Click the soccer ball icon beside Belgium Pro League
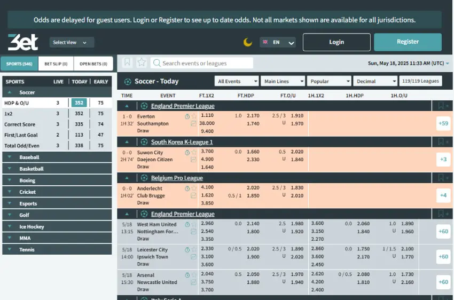 [x=144, y=178]
